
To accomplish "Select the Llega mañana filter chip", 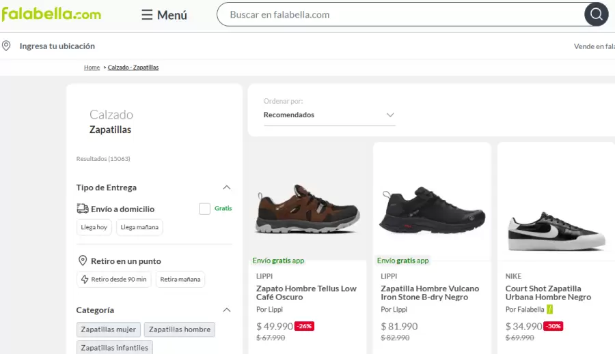I will click(139, 227).
